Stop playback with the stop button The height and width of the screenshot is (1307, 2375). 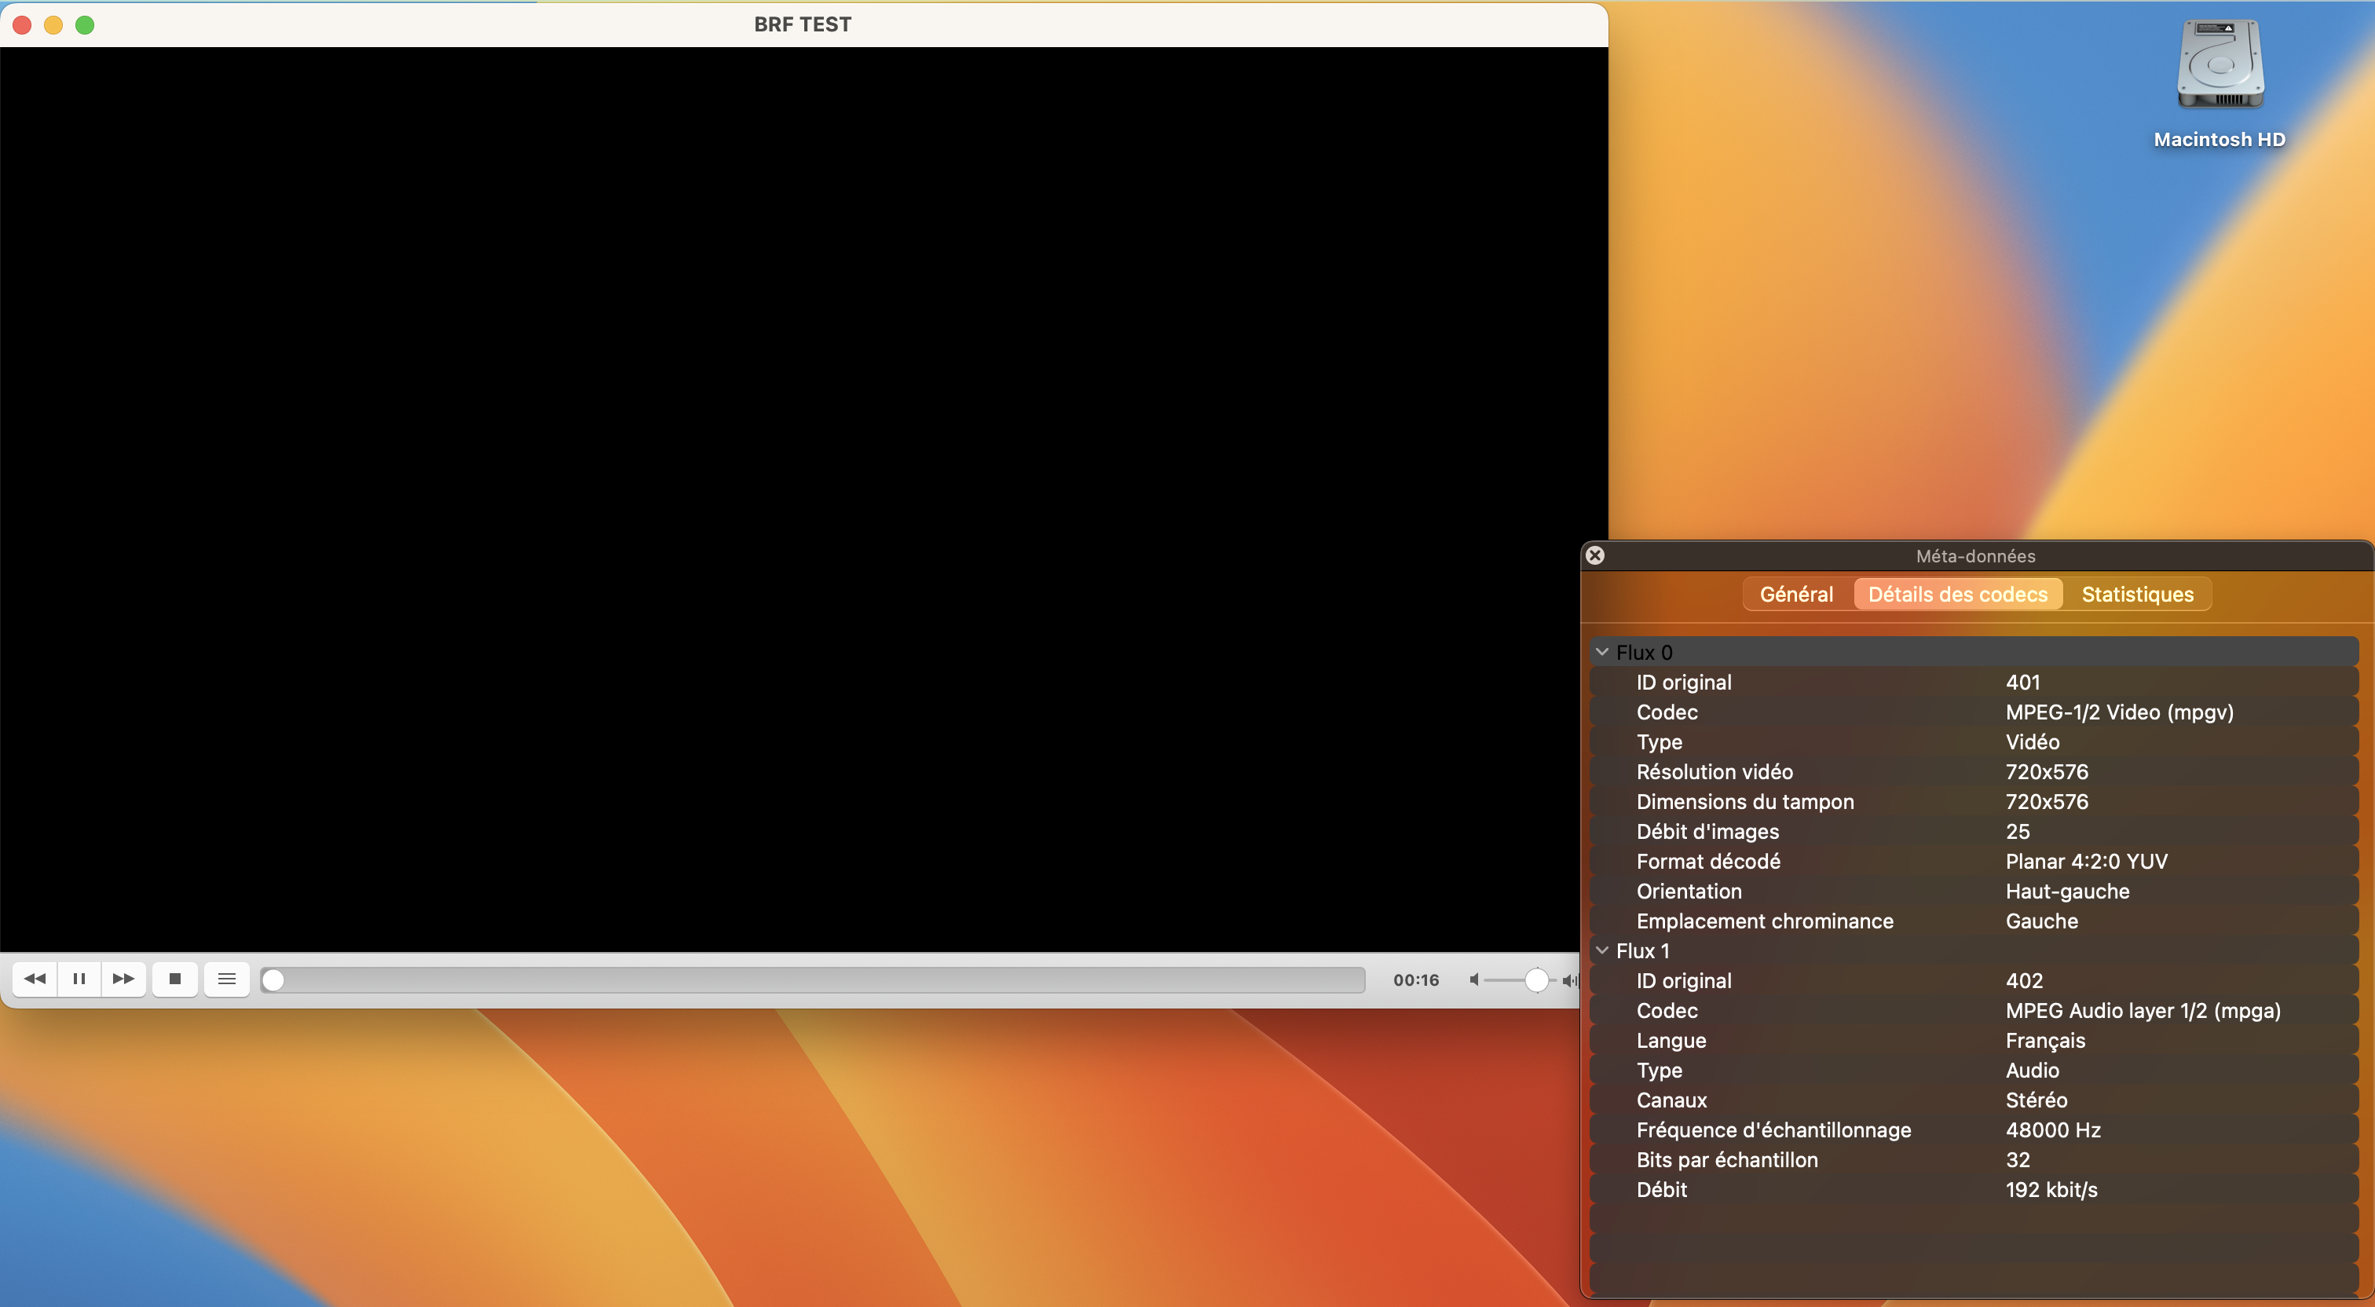tap(174, 979)
